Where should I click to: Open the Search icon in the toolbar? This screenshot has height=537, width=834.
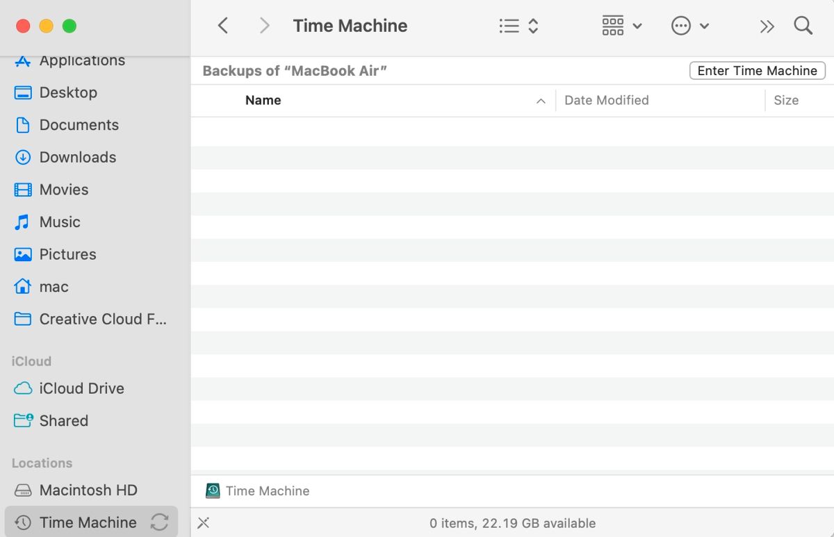tap(803, 26)
